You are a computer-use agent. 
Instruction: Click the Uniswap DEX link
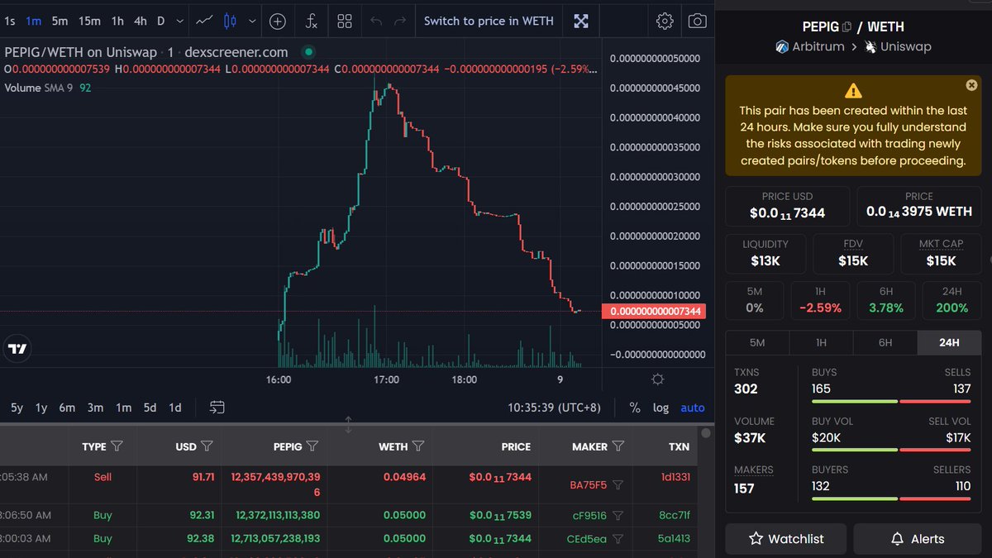[898, 47]
